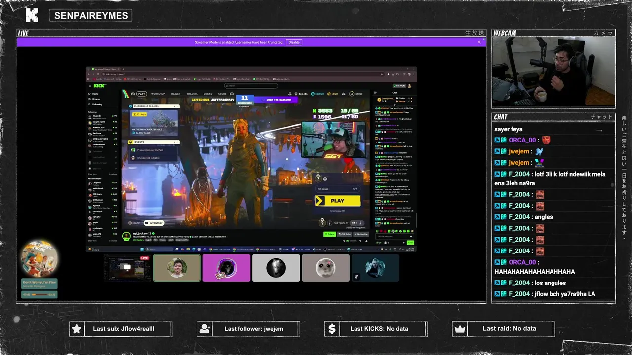
Task: Click the Gift Subs button
Action: (344, 234)
